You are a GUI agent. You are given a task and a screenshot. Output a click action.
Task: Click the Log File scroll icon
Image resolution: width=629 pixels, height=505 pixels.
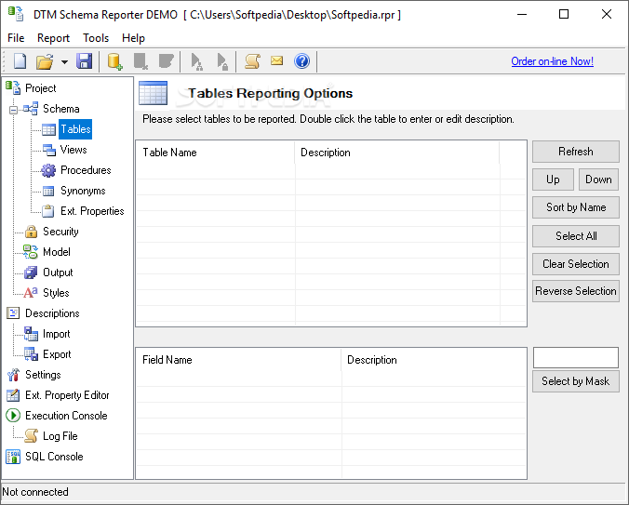click(x=31, y=436)
